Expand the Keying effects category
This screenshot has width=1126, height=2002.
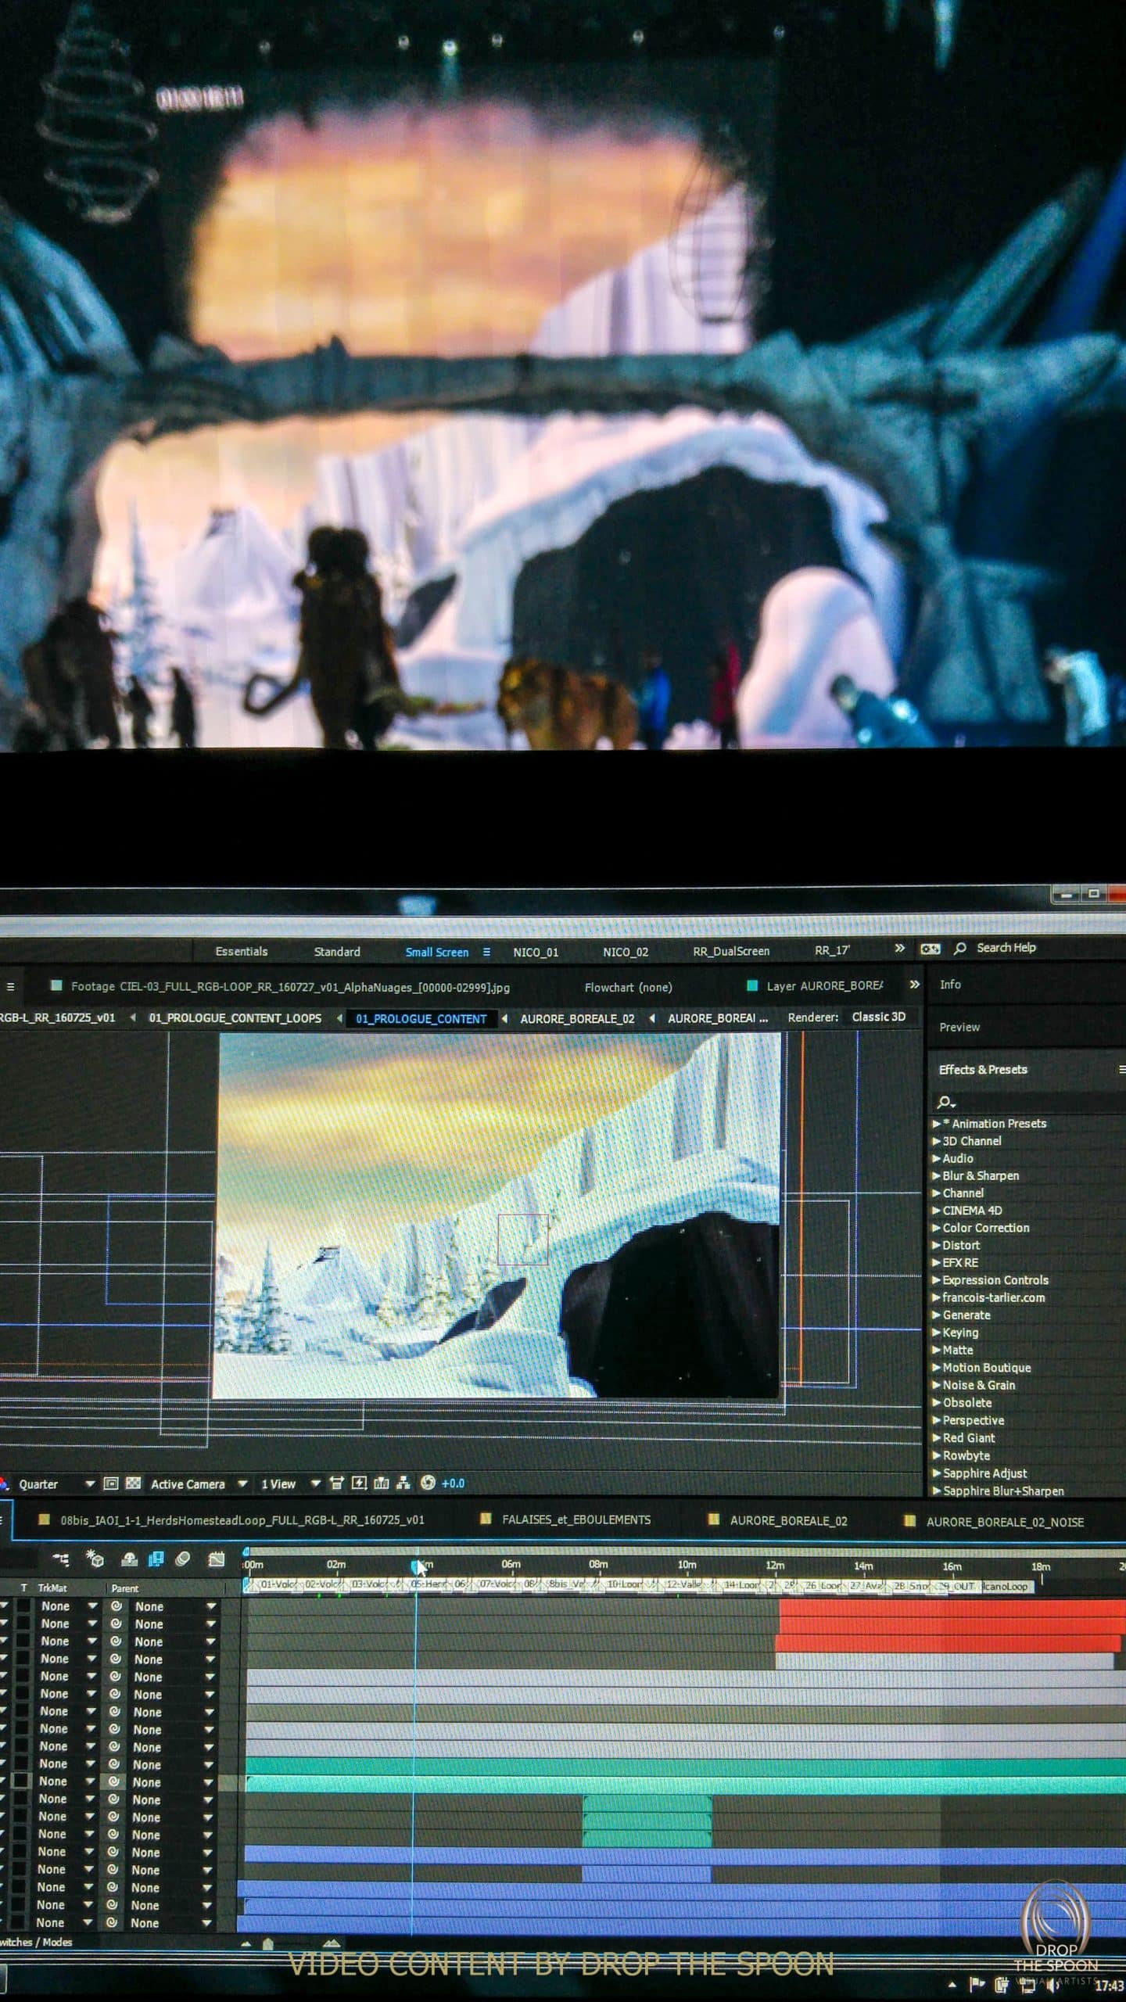(937, 1333)
